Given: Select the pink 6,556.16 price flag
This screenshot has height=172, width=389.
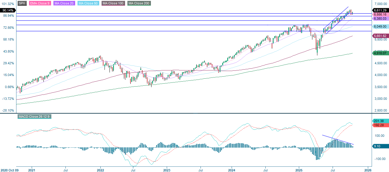Looking at the screenshot, I should pos(380,14).
